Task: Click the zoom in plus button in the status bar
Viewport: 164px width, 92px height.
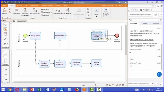Action: [x=104, y=85]
